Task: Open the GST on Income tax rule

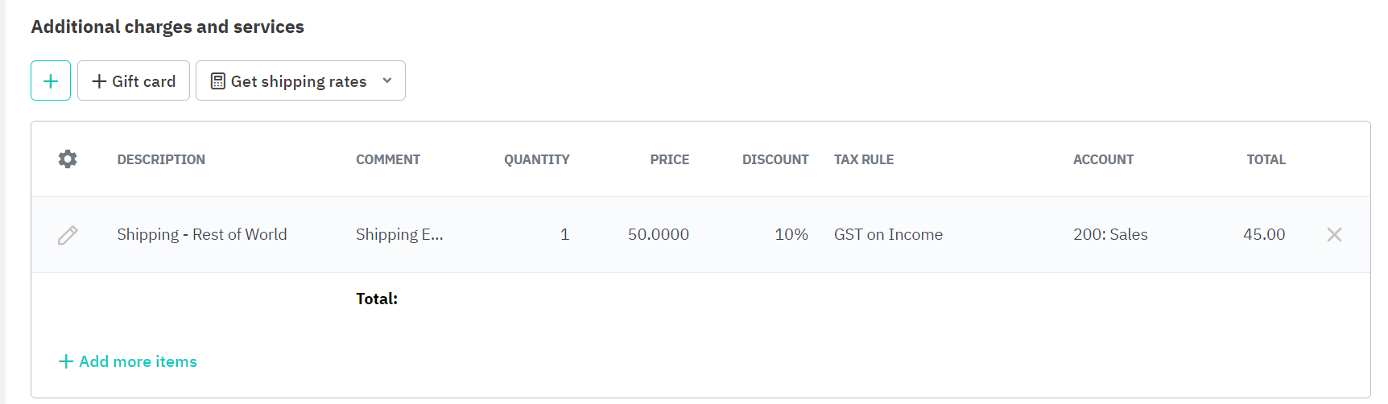Action: click(888, 234)
